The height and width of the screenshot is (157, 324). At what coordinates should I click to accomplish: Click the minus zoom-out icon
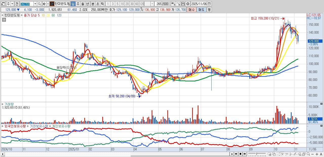[312, 154]
